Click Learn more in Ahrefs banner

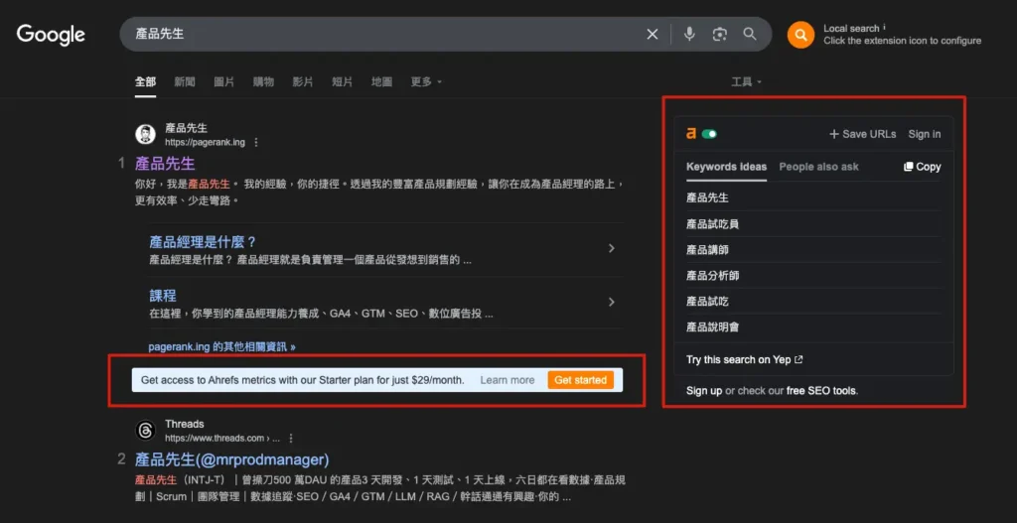(508, 380)
